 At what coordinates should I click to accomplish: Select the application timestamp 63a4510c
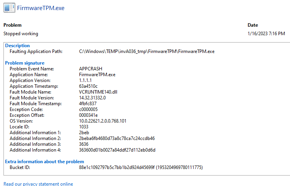[x=88, y=86]
